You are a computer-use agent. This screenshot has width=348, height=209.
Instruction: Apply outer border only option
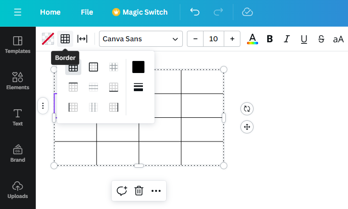93,67
